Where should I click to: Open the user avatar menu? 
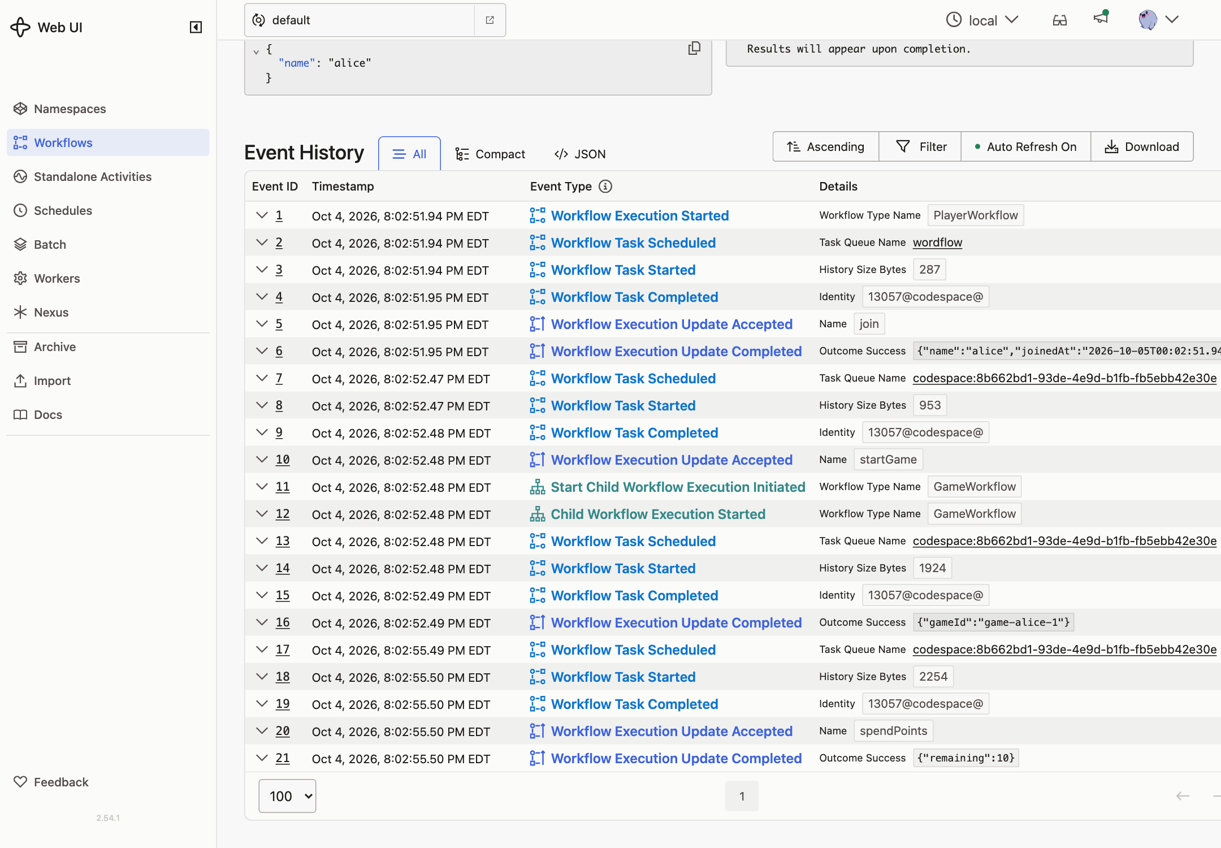tap(1158, 20)
